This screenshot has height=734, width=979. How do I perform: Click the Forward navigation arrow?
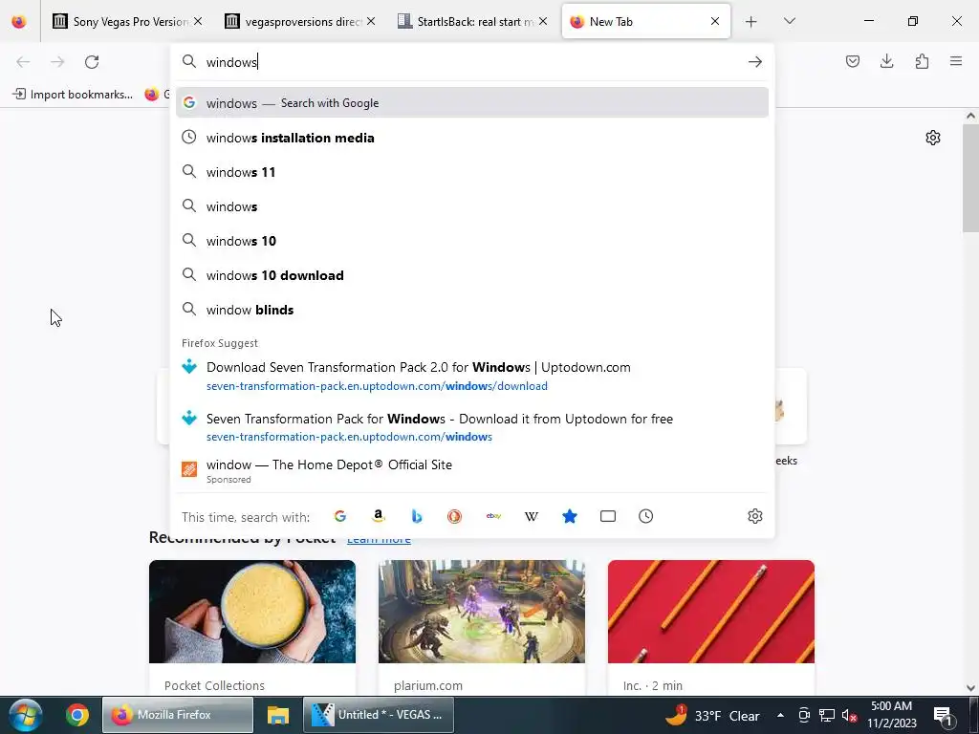tap(57, 62)
